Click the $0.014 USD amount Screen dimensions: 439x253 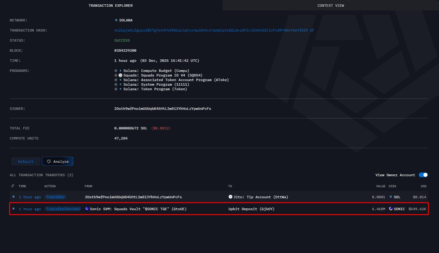tap(419, 197)
